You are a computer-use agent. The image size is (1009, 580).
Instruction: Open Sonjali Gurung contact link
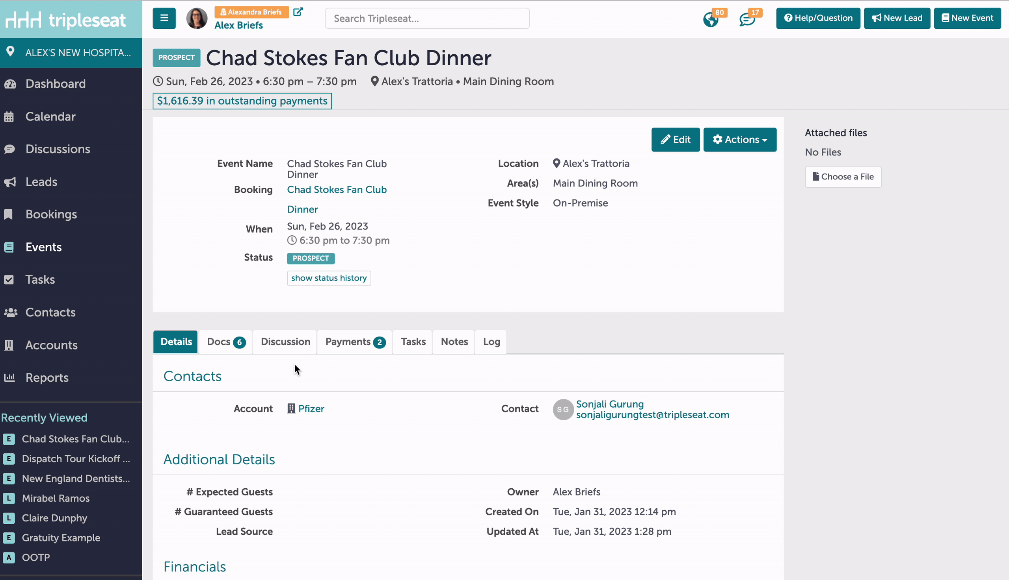click(x=610, y=404)
